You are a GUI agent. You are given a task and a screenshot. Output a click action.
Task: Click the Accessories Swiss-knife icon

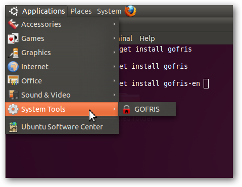click(x=13, y=24)
